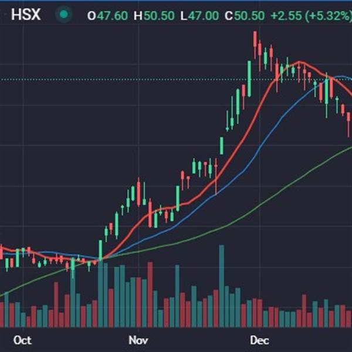Click the Nov label on time axis
Screen dimensions: 352x352
pos(138,340)
